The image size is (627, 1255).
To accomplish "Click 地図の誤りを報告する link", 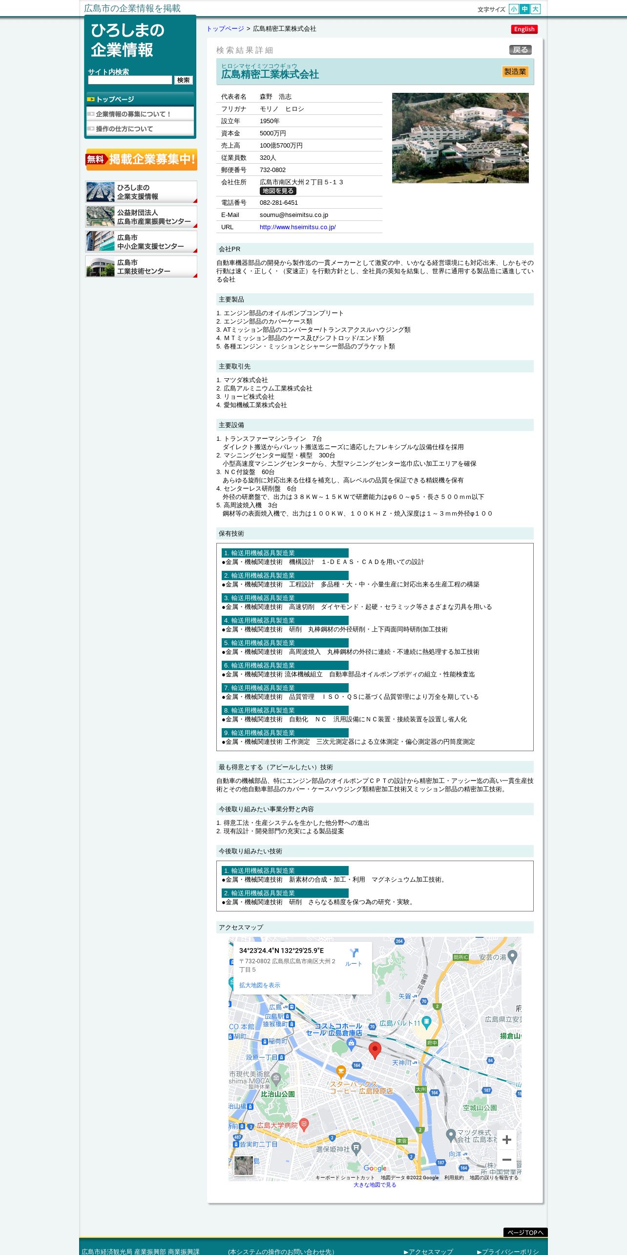I will (x=494, y=1178).
